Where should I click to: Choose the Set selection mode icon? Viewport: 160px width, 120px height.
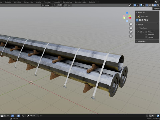coord(137,20)
